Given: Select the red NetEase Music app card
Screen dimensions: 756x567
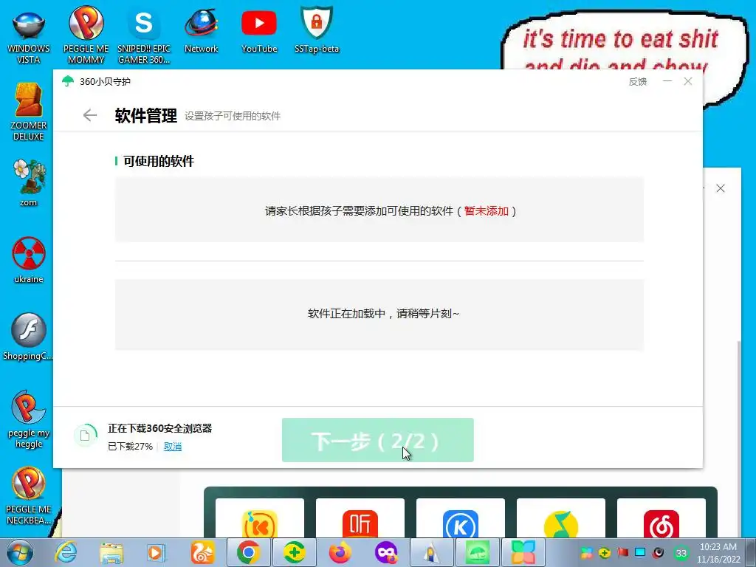Looking at the screenshot, I should (661, 518).
